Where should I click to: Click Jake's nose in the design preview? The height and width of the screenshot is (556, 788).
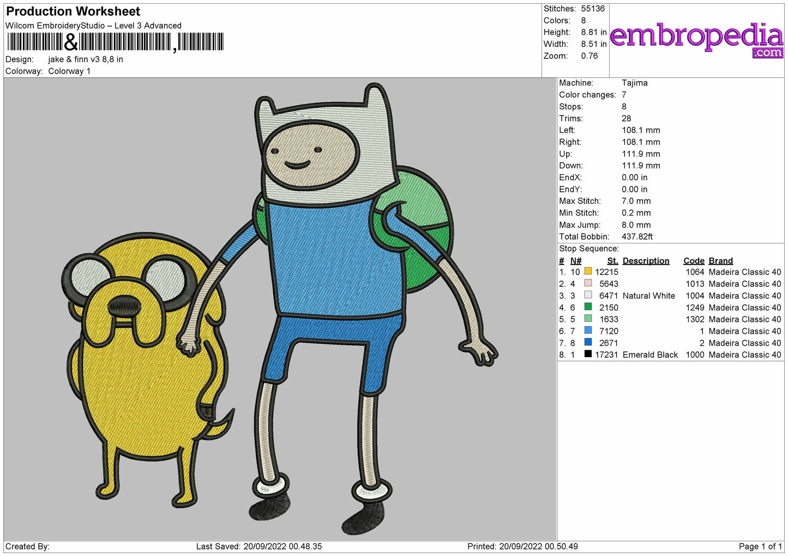point(124,306)
